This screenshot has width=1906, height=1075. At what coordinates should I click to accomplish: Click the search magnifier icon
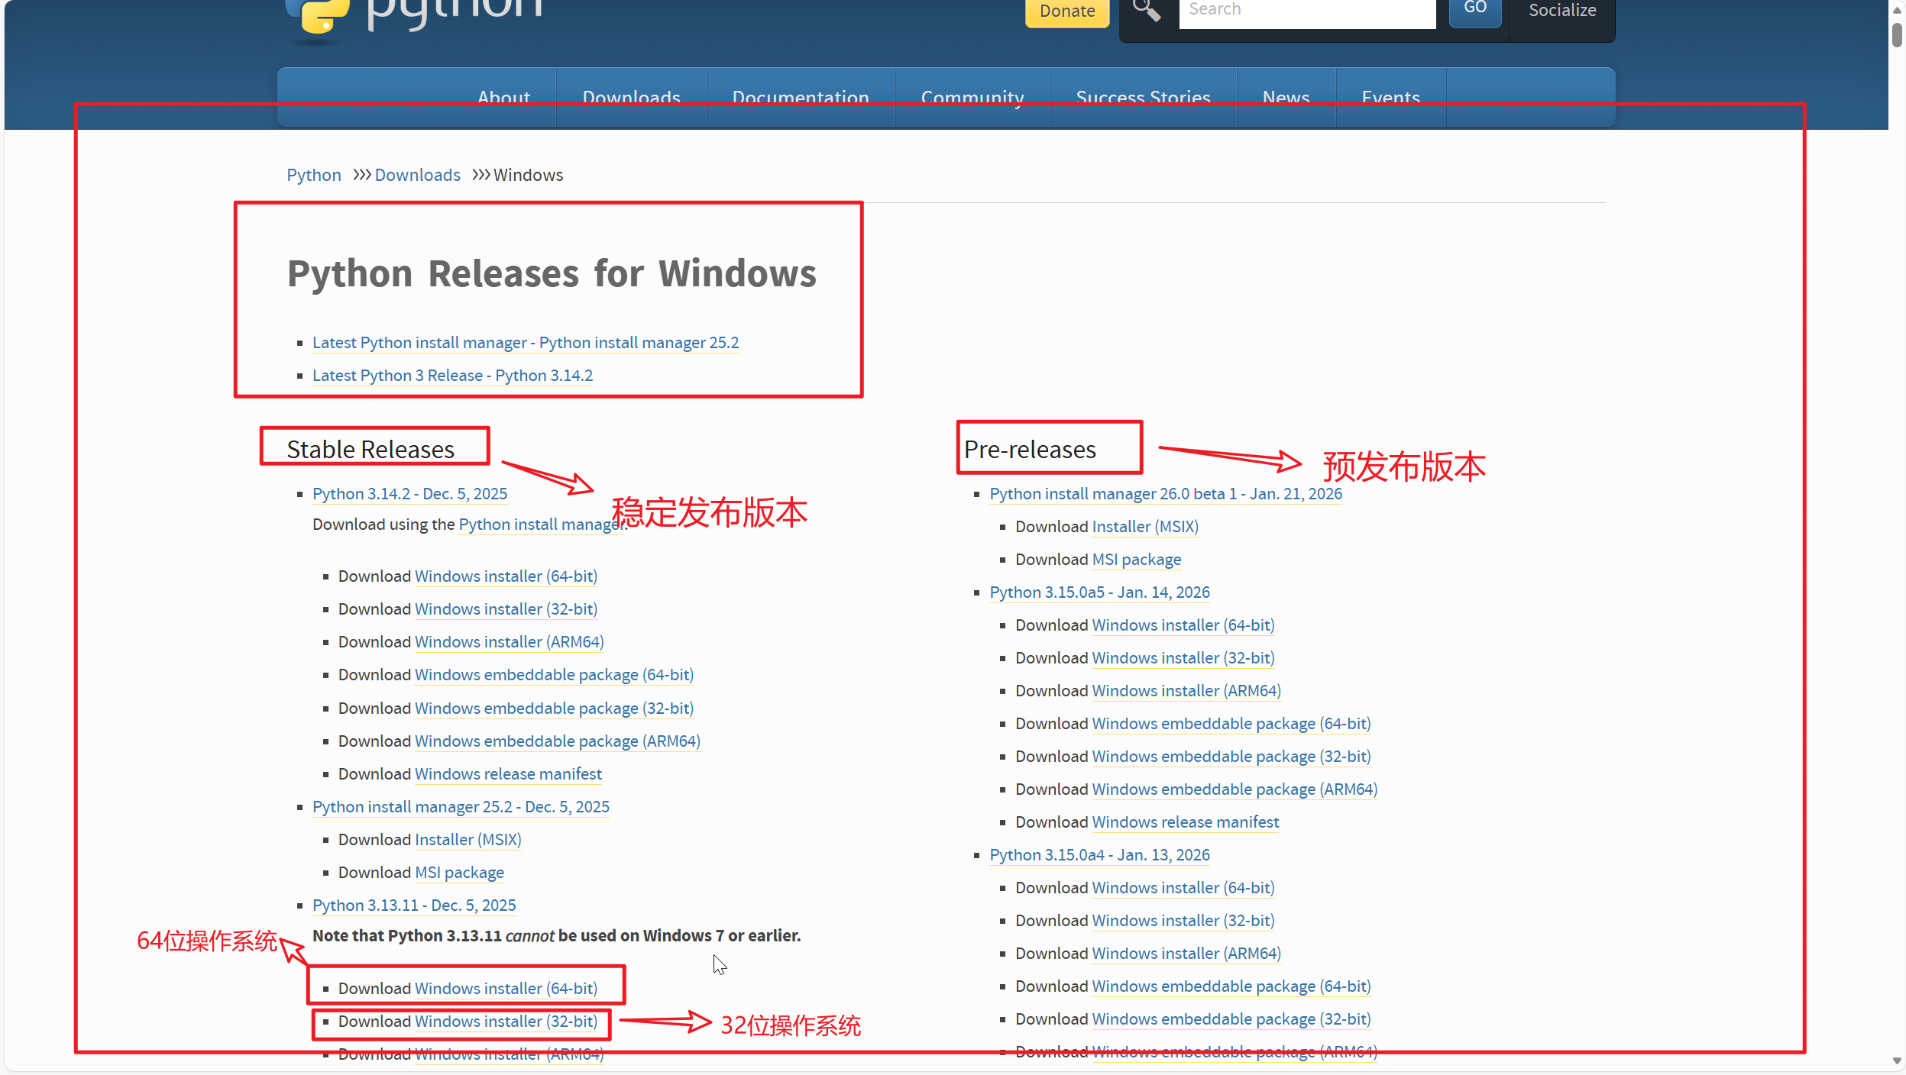coord(1147,11)
